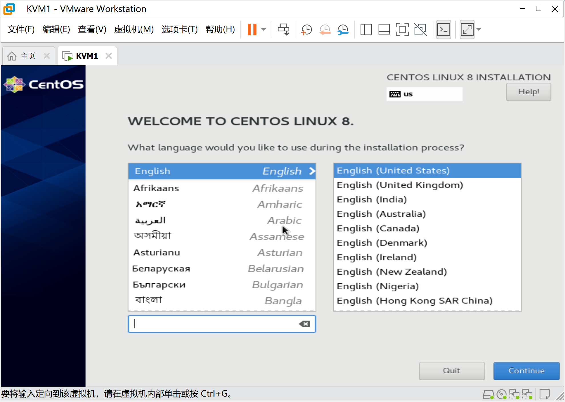The image size is (565, 402).
Task: Take a snapshot of the VM
Action: click(x=306, y=29)
